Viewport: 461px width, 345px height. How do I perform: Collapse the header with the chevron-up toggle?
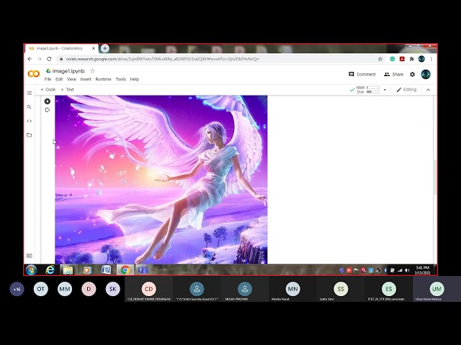tap(428, 90)
